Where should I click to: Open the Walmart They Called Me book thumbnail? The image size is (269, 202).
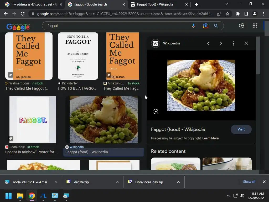coord(29,56)
